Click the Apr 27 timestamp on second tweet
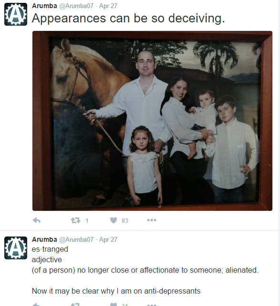This screenshot has height=306, width=280. pyautogui.click(x=108, y=239)
